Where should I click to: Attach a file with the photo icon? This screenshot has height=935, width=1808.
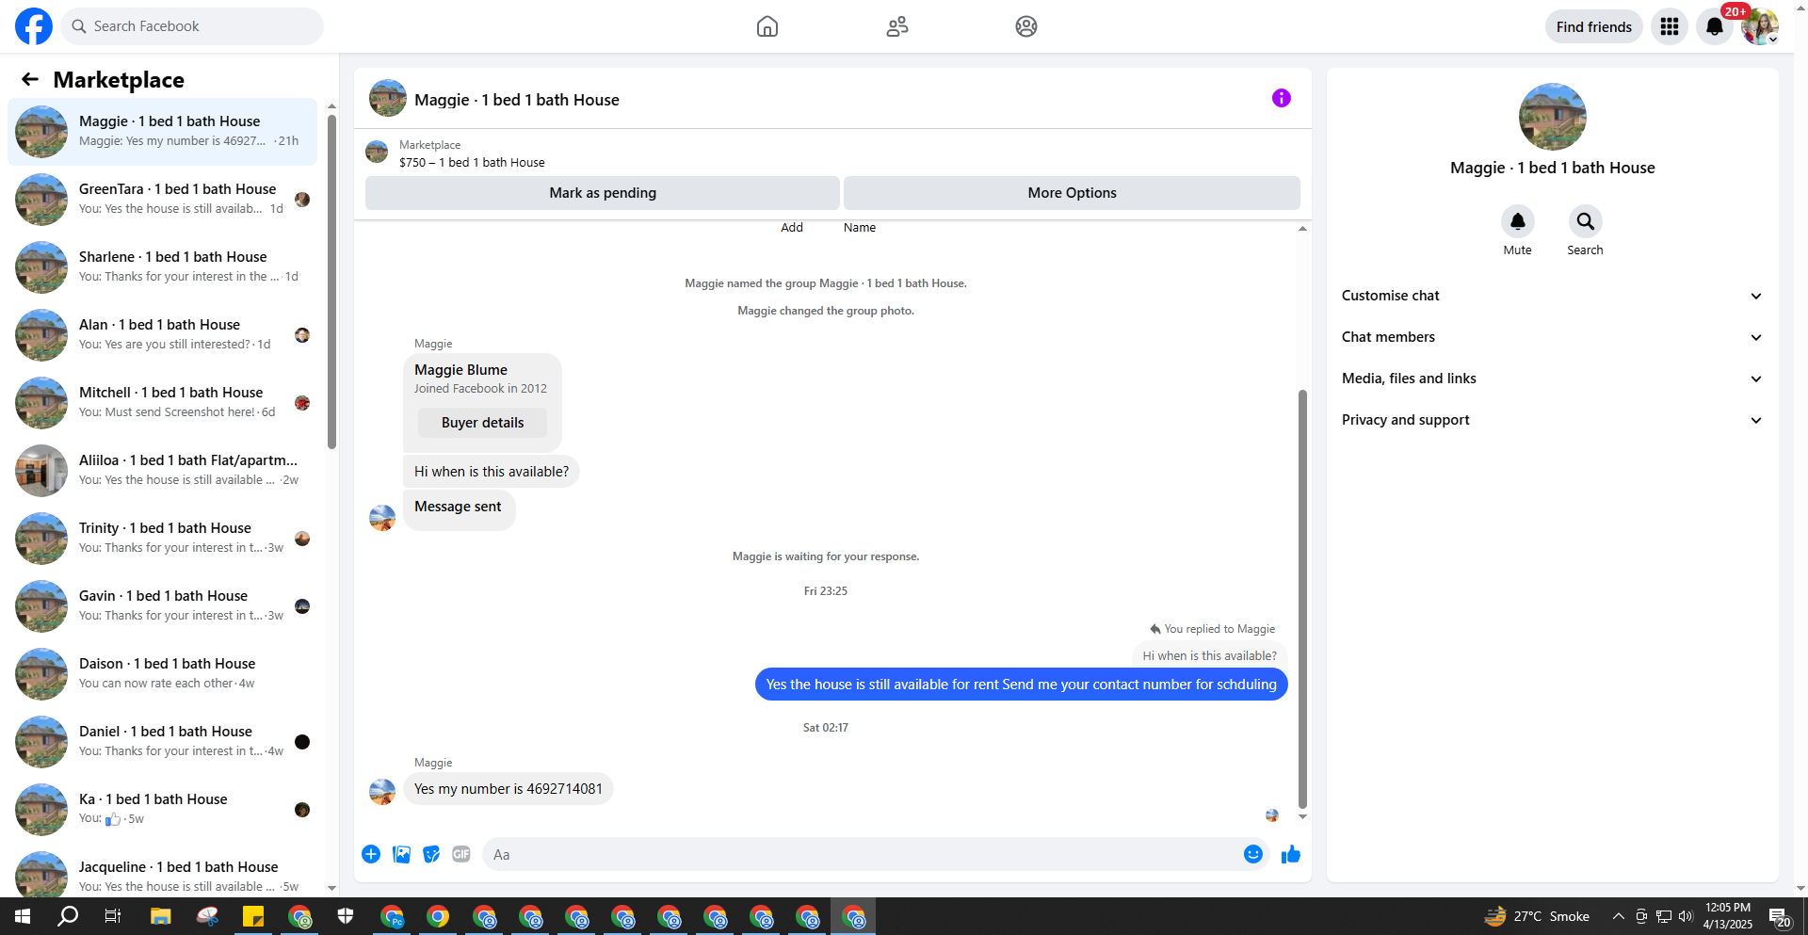point(401,854)
